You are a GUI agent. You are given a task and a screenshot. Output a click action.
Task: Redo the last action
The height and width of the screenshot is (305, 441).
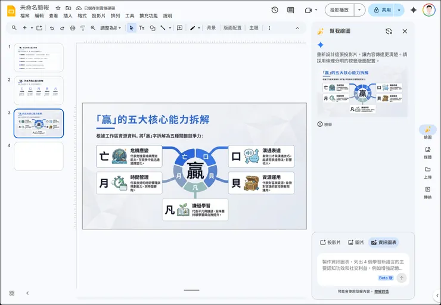coord(62,28)
